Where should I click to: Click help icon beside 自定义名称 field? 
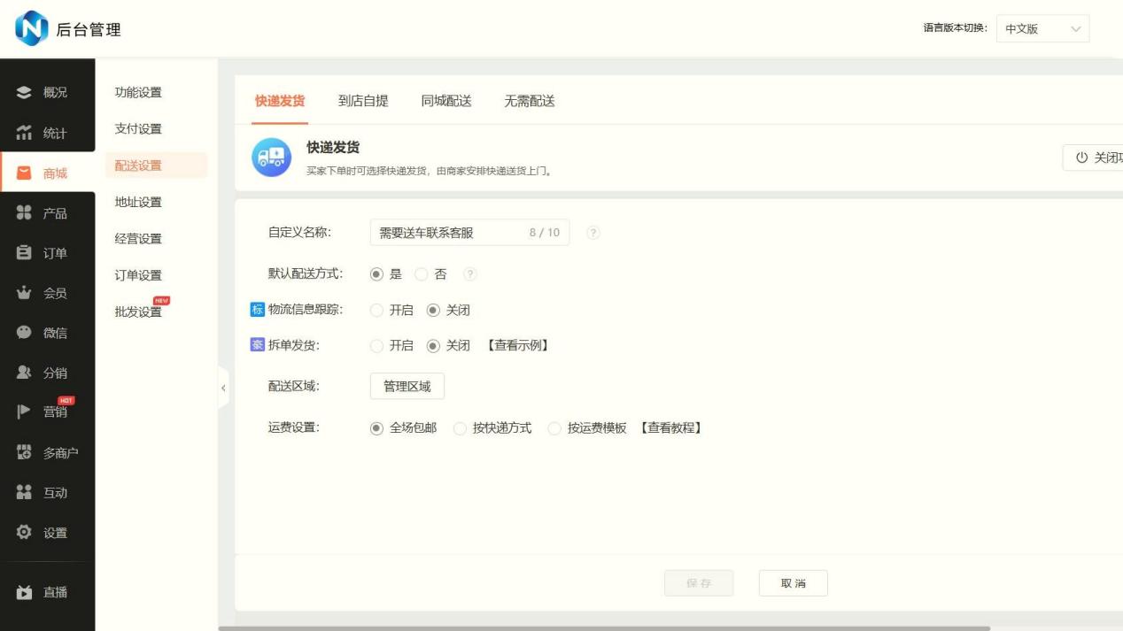[x=593, y=233]
